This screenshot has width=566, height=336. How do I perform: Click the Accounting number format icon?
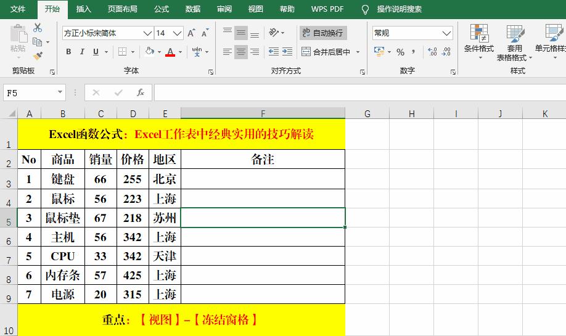coord(379,52)
